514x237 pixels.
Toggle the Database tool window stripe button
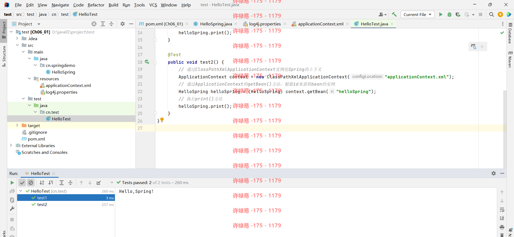(x=510, y=33)
